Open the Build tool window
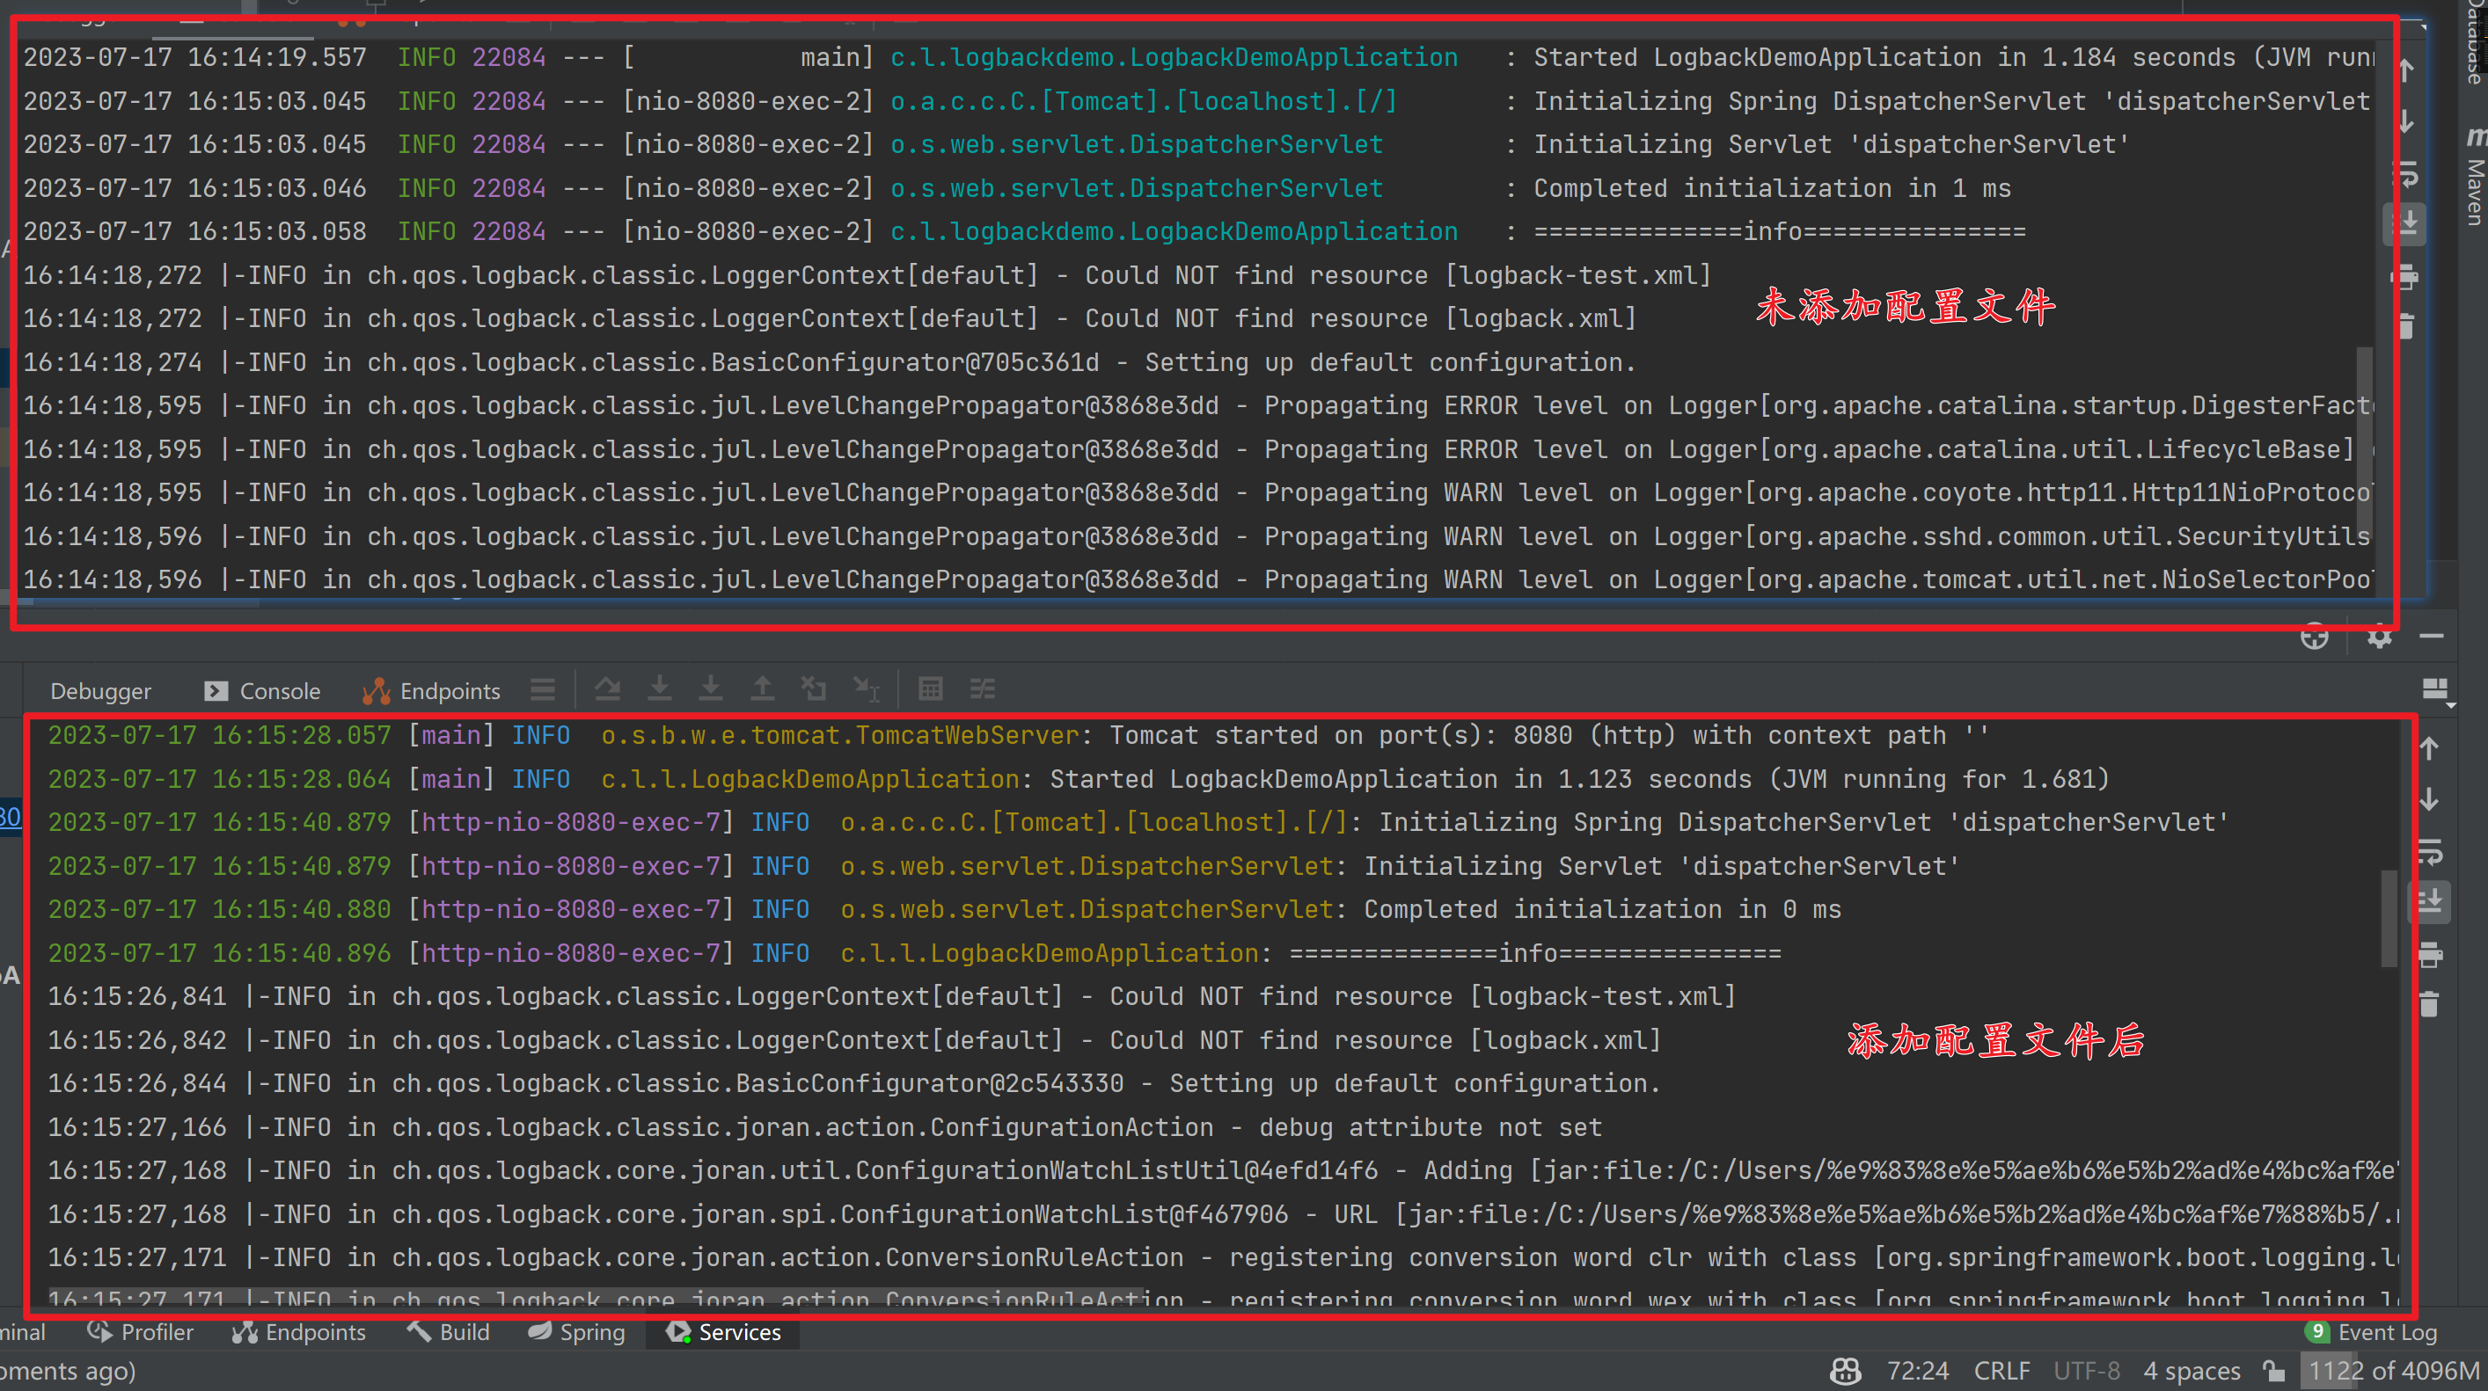The height and width of the screenshot is (1391, 2488). [x=448, y=1332]
